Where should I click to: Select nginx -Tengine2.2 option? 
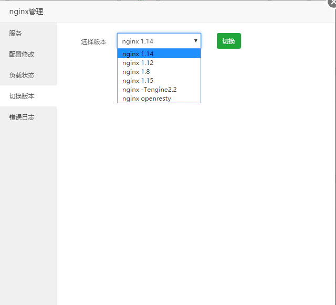click(x=159, y=90)
